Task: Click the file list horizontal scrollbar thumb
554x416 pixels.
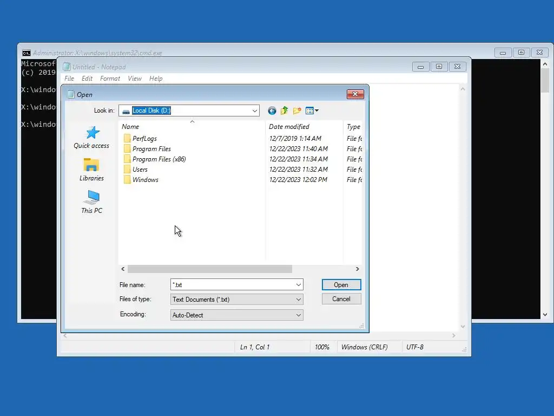Action: (210, 269)
